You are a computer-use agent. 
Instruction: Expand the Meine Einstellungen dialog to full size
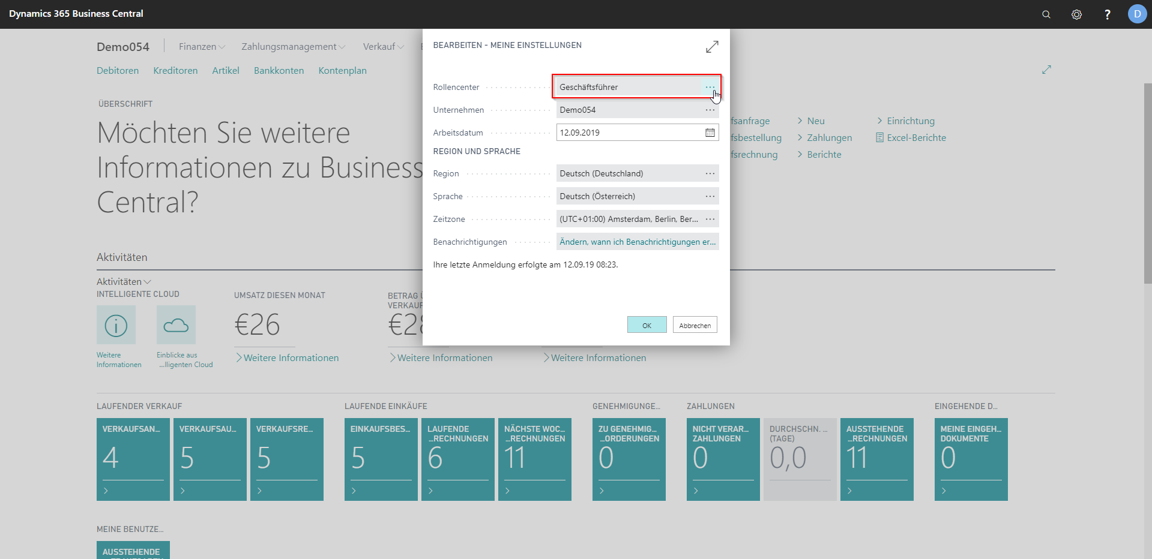pyautogui.click(x=712, y=47)
